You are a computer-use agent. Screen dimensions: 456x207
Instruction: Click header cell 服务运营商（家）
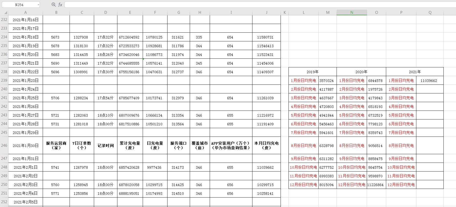(56, 145)
